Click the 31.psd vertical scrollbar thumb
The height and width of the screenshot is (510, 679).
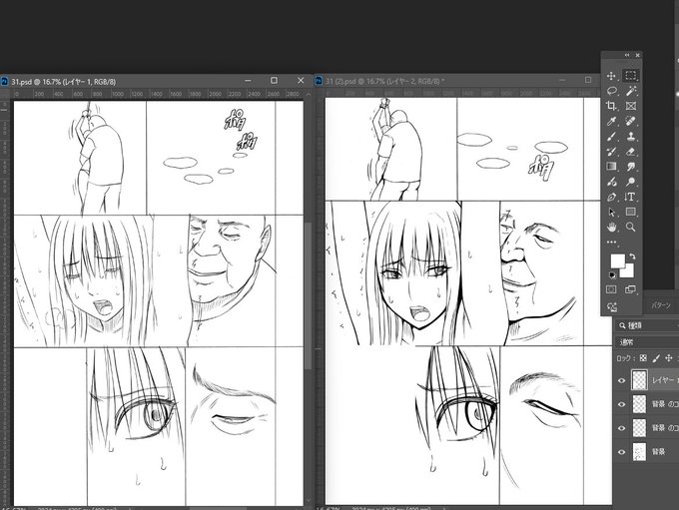(x=309, y=295)
